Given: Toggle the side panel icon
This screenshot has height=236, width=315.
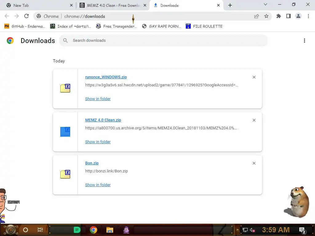Looking at the screenshot, I should pos(289,16).
